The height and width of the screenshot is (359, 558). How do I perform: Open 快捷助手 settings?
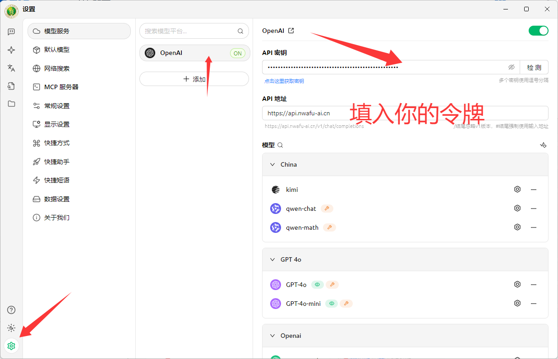click(79, 162)
